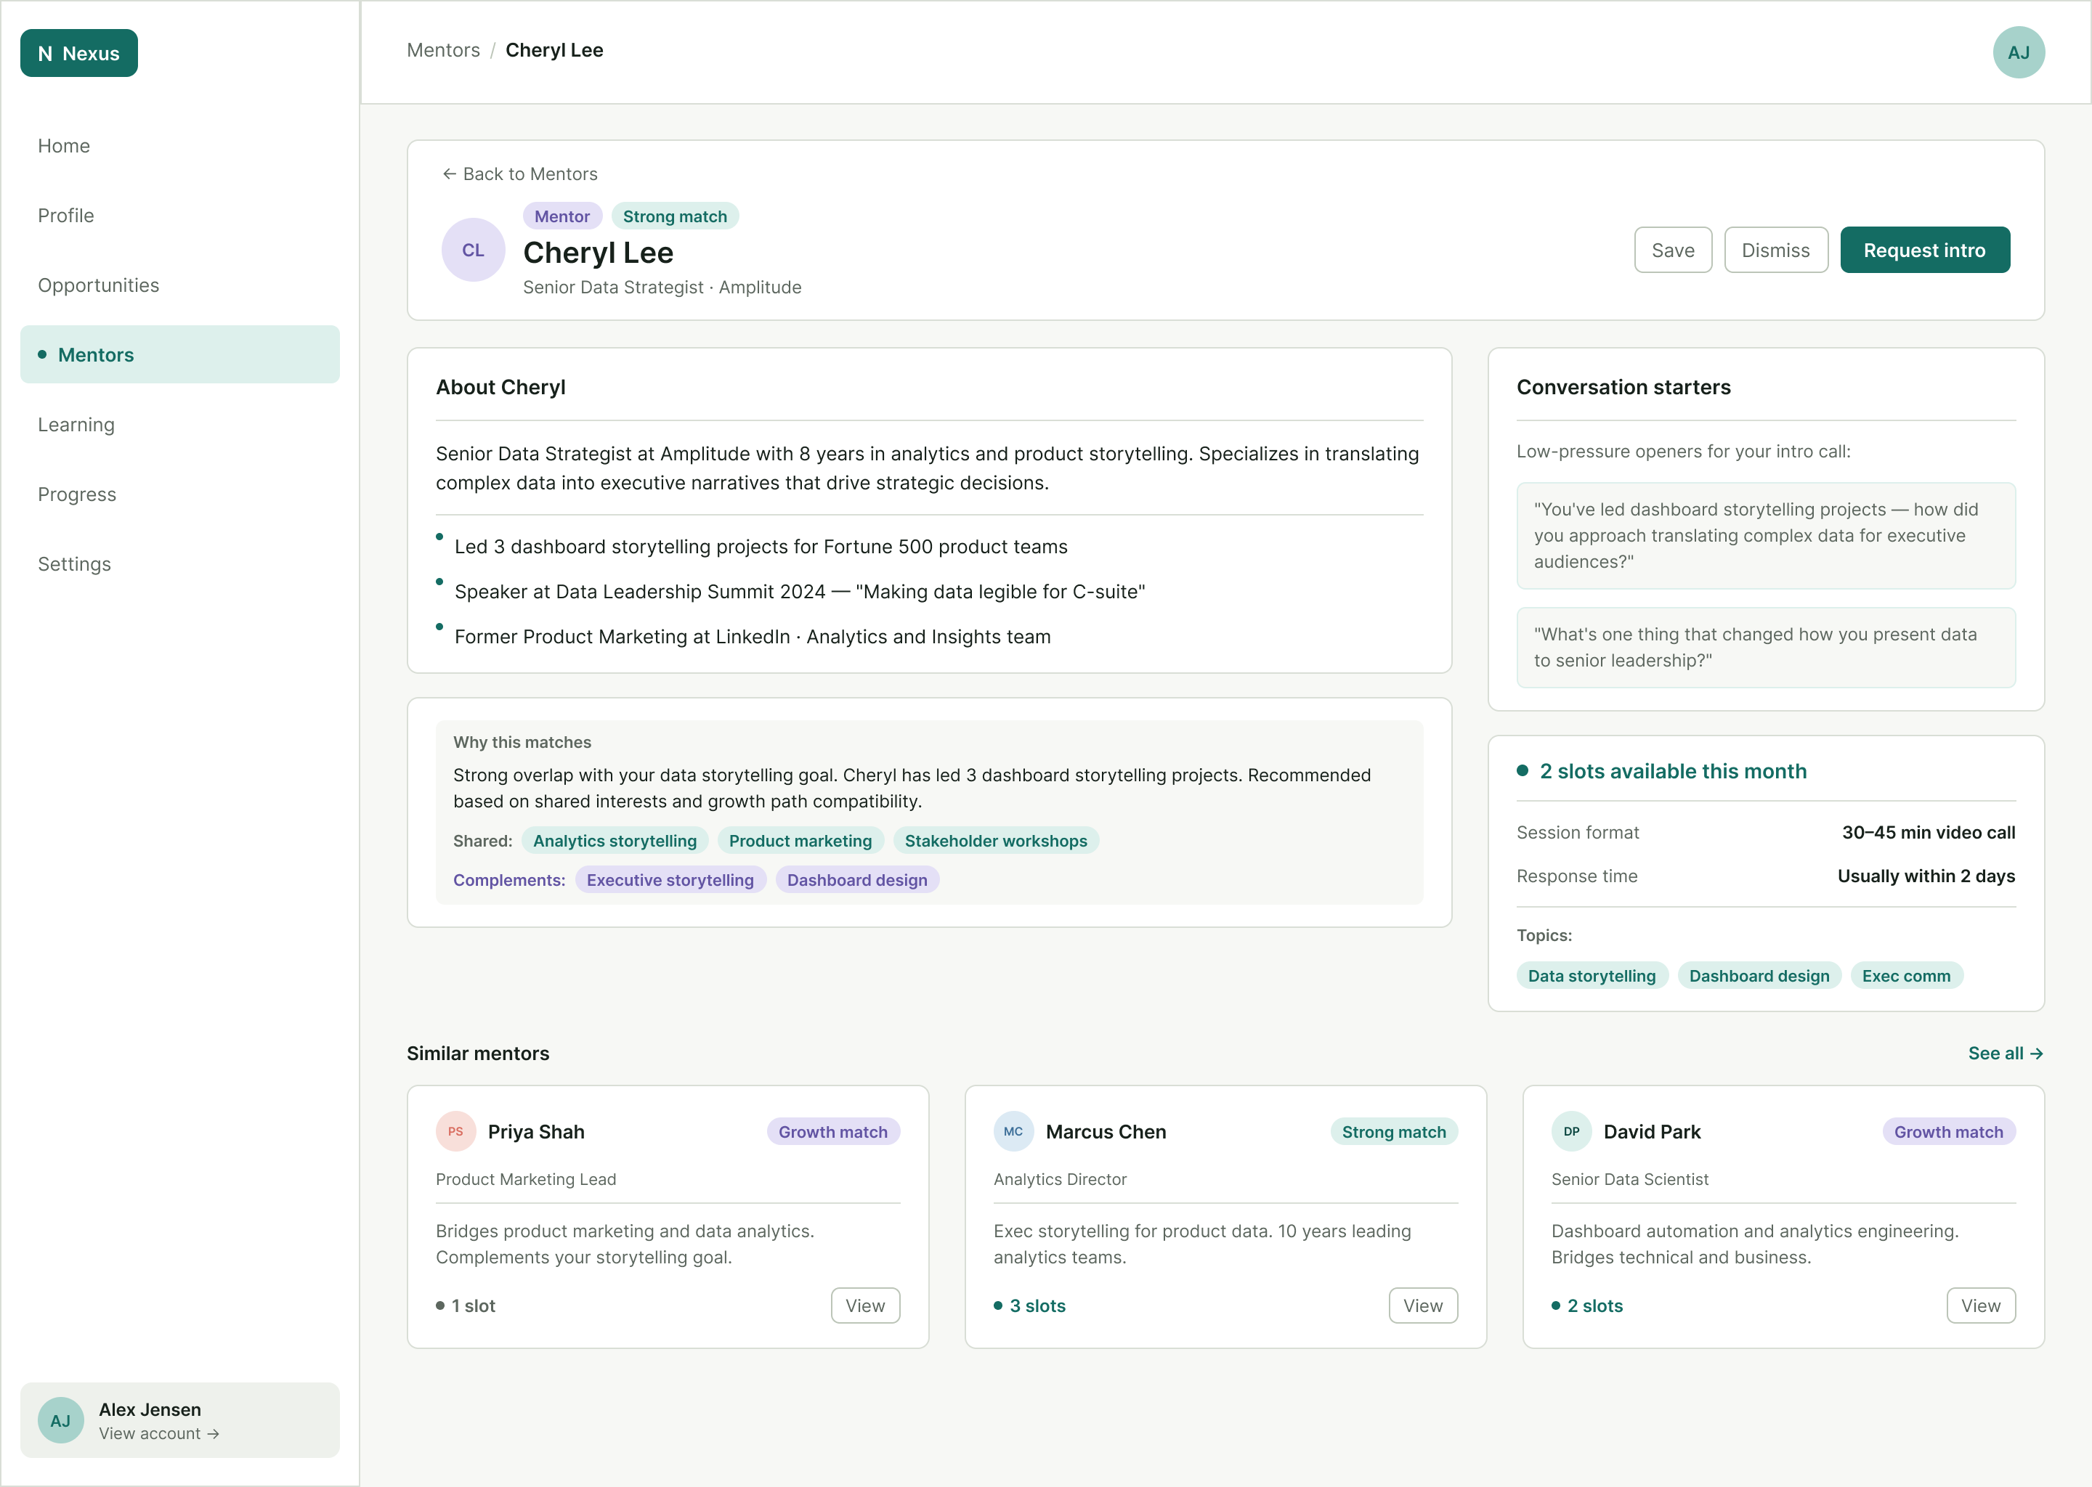Click 'Senior Data Scientist' role text
Image resolution: width=2092 pixels, height=1487 pixels.
[1629, 1179]
